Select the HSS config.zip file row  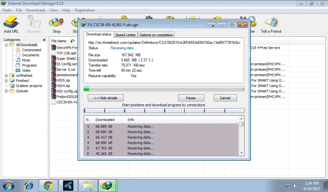pos(64,91)
